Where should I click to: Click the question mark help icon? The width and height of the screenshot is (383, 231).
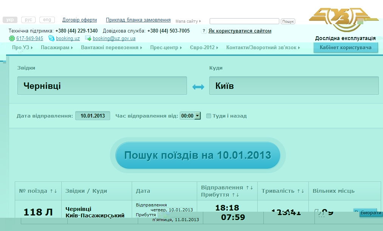(204, 31)
